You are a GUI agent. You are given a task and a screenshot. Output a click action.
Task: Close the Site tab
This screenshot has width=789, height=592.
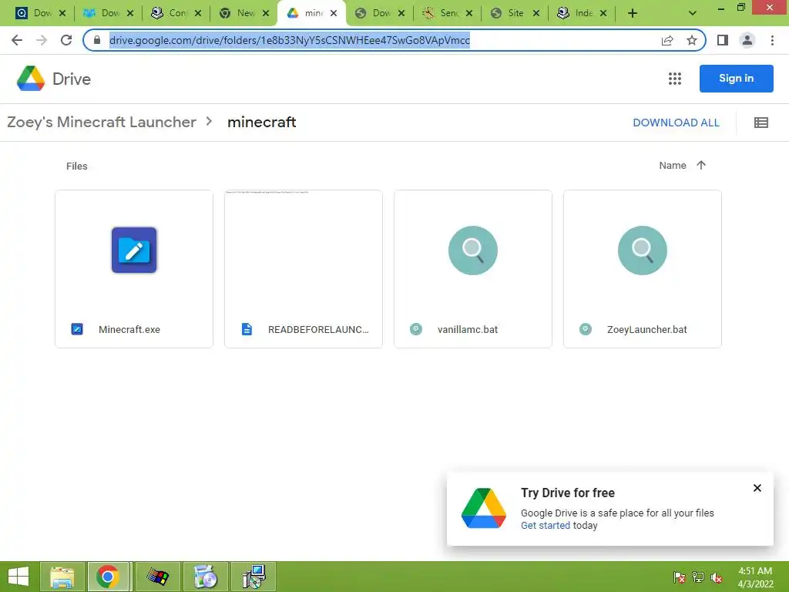coord(536,13)
